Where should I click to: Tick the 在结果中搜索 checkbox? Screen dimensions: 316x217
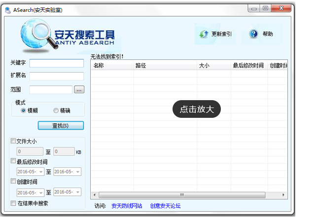pyautogui.click(x=13, y=203)
